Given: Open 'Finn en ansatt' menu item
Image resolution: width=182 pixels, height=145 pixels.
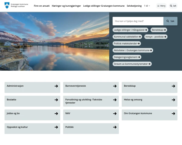Looking at the screenshot, I should tap(42, 6).
